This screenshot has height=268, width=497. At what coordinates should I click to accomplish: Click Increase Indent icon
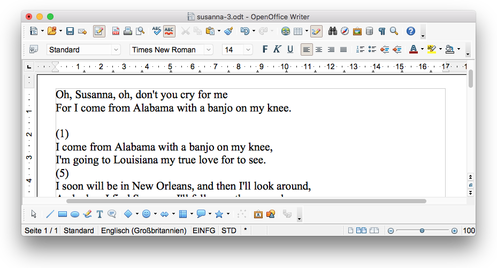[x=397, y=49]
